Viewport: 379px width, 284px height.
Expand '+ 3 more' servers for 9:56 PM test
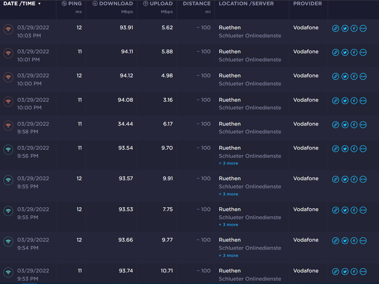(x=228, y=163)
